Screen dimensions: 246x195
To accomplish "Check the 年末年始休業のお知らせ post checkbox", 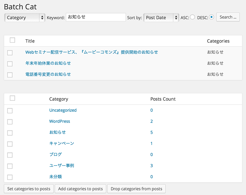I will pyautogui.click(x=10, y=64).
